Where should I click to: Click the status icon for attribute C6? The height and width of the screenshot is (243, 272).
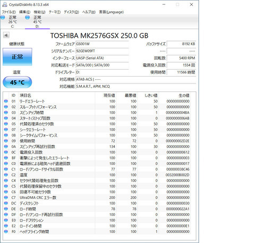click(x=6, y=192)
